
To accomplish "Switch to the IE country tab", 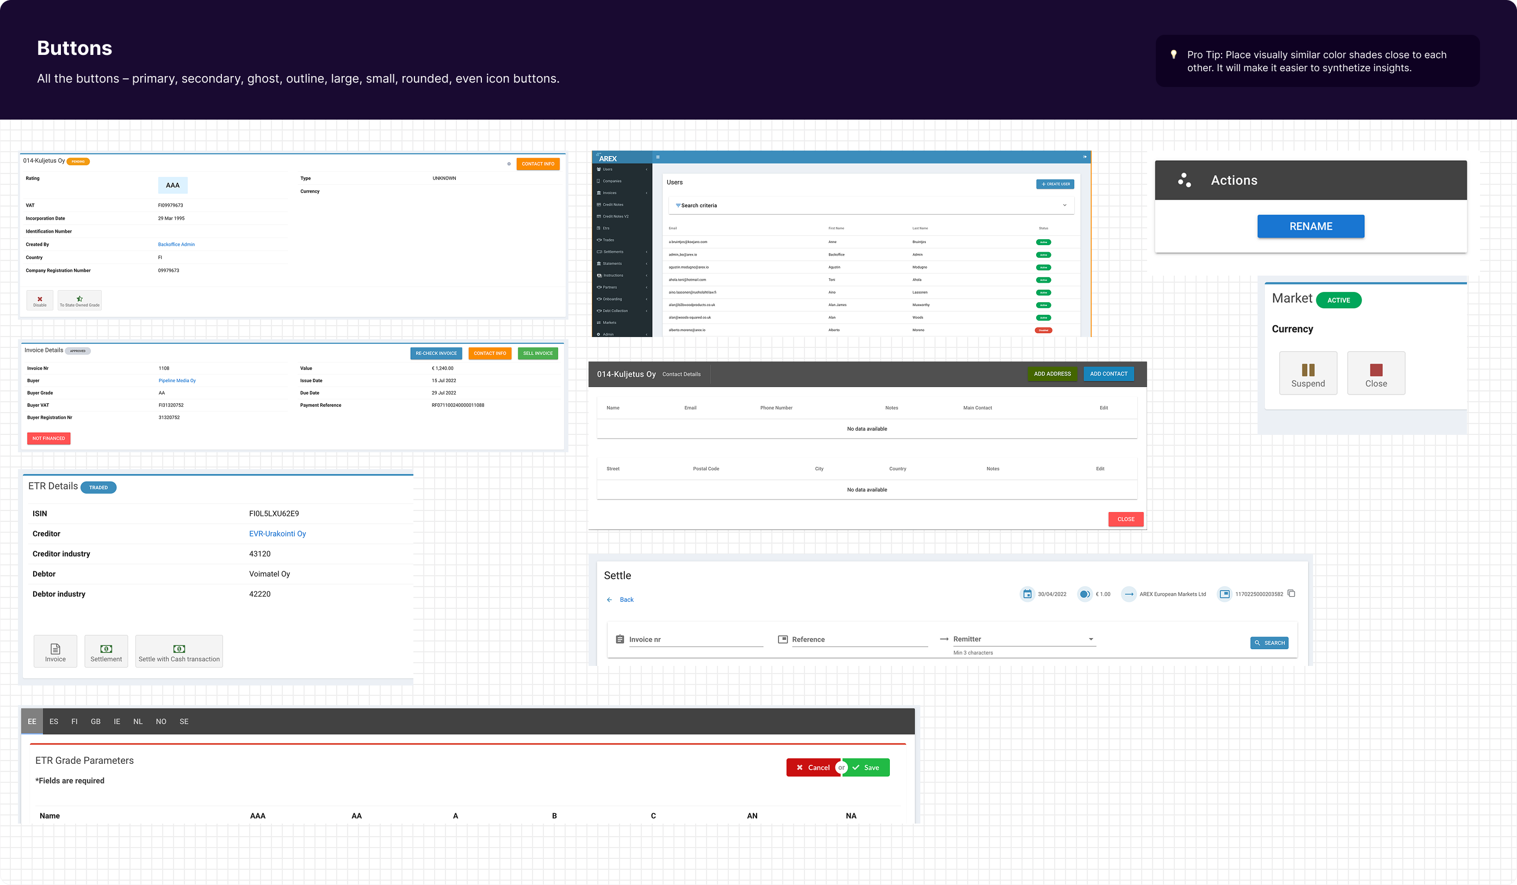I will coord(117,721).
